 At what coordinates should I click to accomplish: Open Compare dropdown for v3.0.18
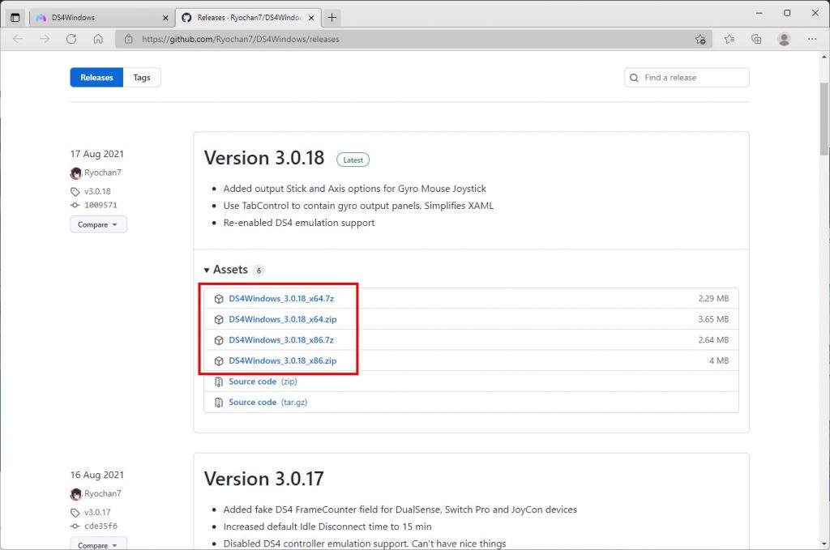(x=98, y=224)
